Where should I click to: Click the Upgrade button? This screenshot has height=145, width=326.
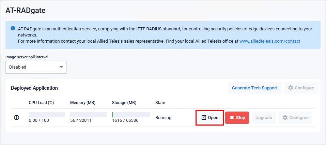264,118
